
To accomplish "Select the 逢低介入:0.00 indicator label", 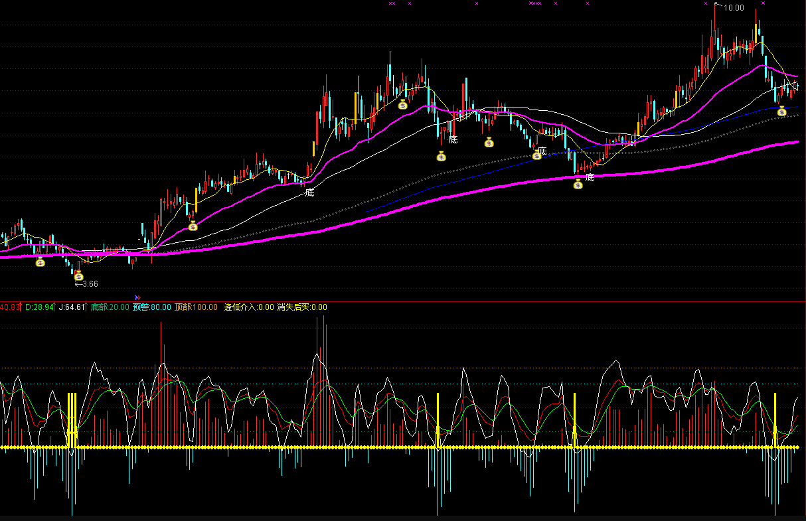I will 249,307.
